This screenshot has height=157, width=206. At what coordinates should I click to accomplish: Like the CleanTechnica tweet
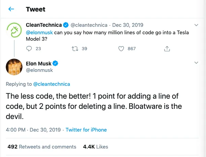pos(121,49)
